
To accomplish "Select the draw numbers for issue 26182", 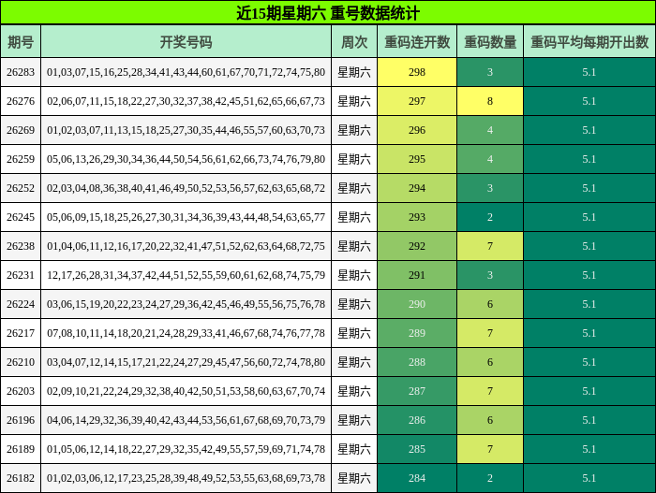I will click(186, 478).
